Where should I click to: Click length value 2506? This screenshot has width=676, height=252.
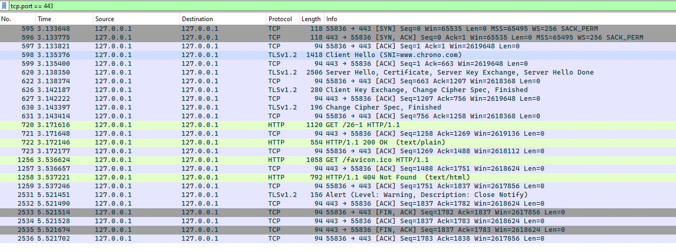[314, 73]
